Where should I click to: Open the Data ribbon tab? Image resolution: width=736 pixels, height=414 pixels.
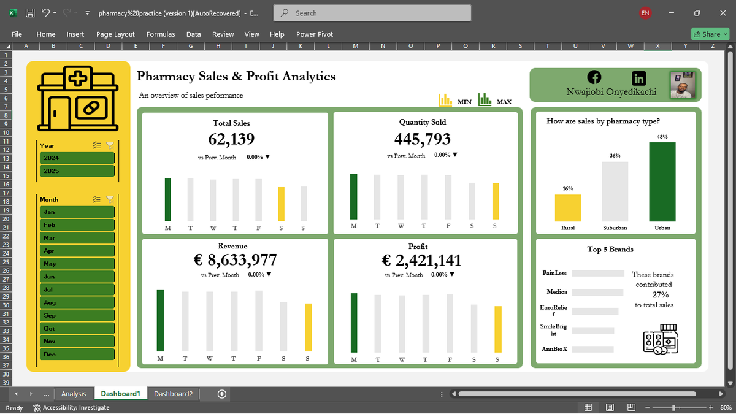click(194, 34)
